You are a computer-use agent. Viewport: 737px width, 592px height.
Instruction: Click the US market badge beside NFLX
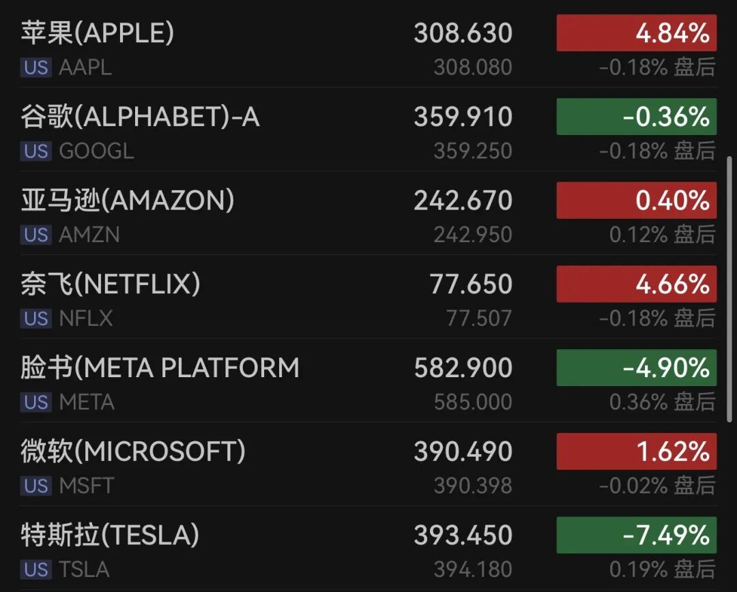pos(35,319)
